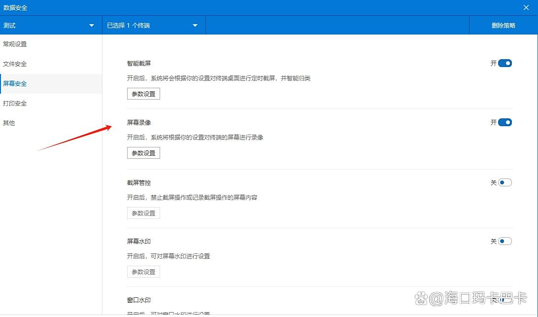The width and height of the screenshot is (538, 317).
Task: Turn on the 屏幕水印 switch
Action: [x=505, y=241]
